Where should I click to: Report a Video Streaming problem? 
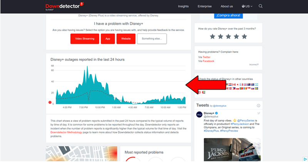click(x=85, y=39)
